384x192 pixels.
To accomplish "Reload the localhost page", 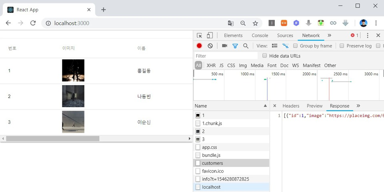I will [x=33, y=23].
